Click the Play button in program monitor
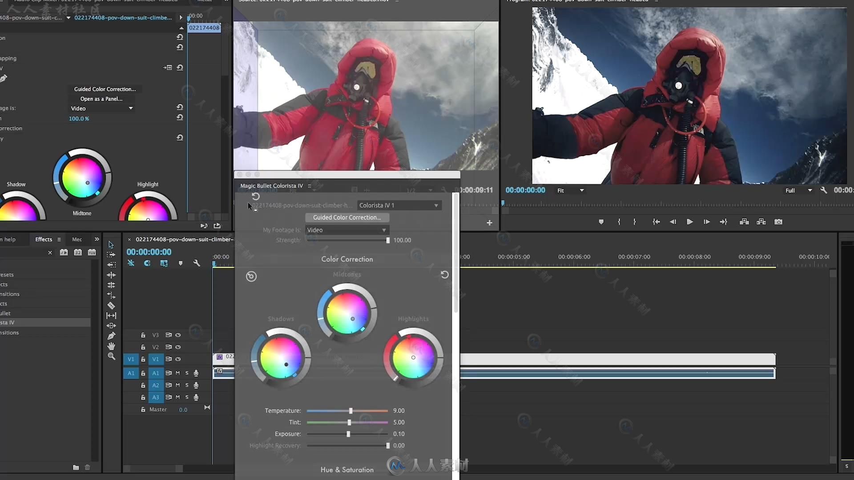Screen dimensions: 854x480 pyautogui.click(x=690, y=221)
